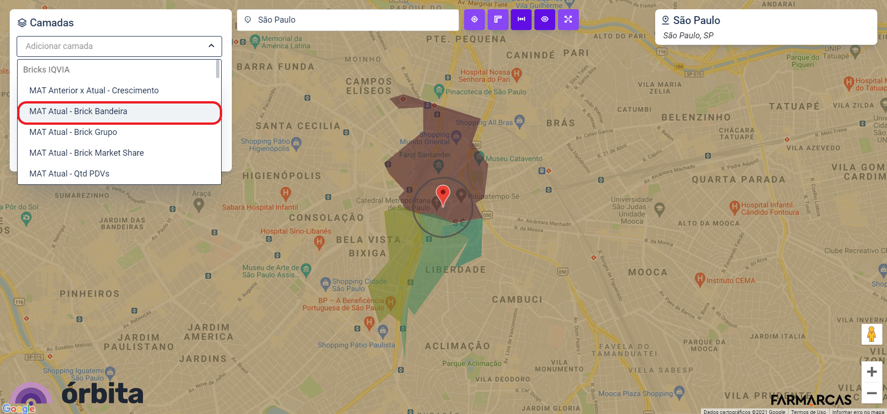Zoom in with the plus button
Screen dimensions: 887x414
872,372
